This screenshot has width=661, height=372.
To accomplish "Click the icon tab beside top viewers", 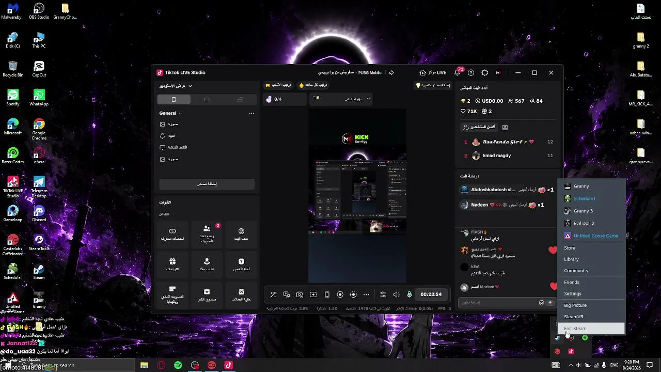I will coord(505,127).
